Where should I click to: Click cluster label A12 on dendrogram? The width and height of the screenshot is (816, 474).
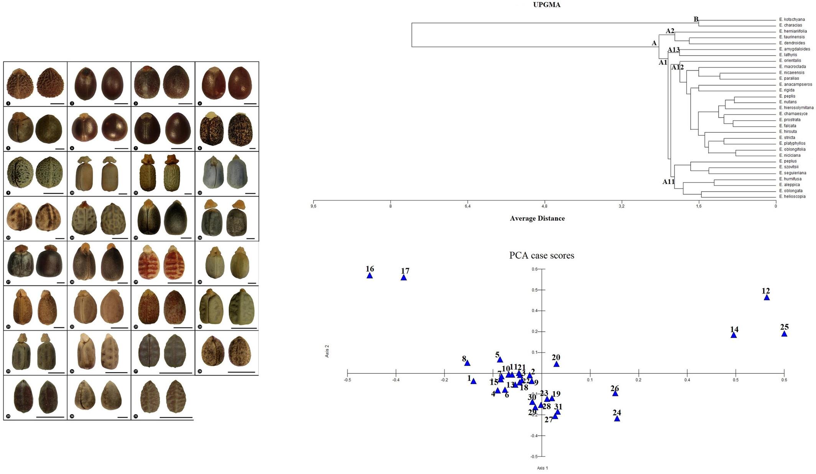pyautogui.click(x=677, y=67)
